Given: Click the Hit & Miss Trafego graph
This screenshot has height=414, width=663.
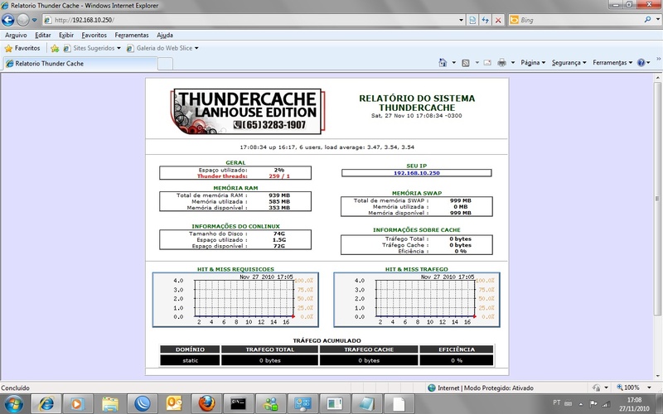Looking at the screenshot, I should (417, 300).
